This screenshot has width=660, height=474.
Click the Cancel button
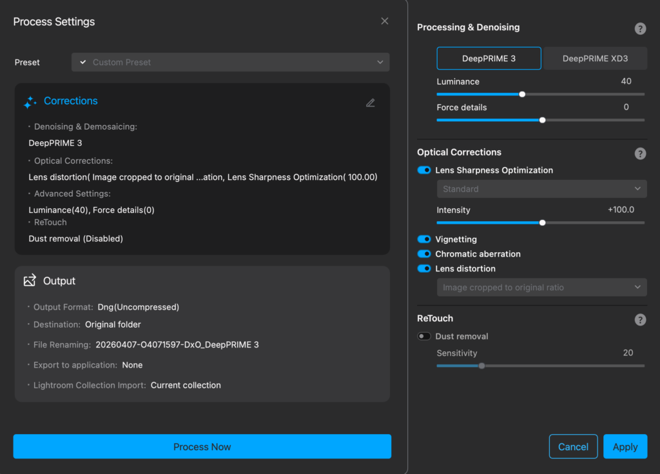click(x=573, y=447)
